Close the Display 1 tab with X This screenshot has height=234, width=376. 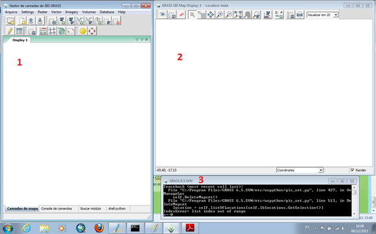coord(147,39)
